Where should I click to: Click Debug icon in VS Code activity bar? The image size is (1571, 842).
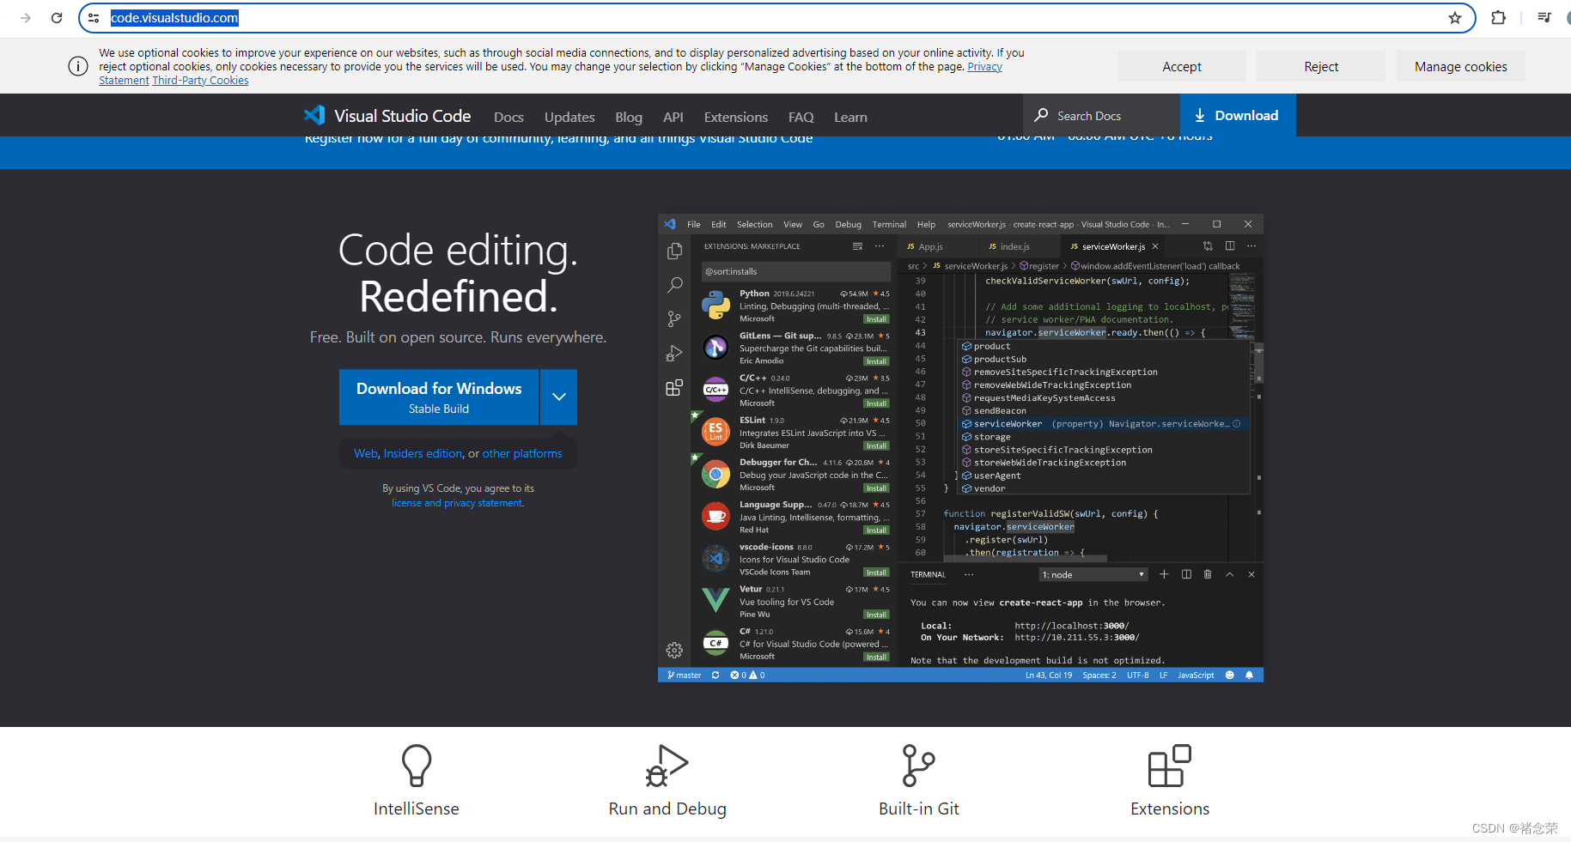coord(675,354)
